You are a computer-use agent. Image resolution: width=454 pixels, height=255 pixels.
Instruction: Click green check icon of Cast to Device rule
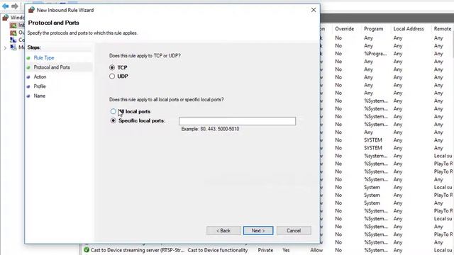87,250
